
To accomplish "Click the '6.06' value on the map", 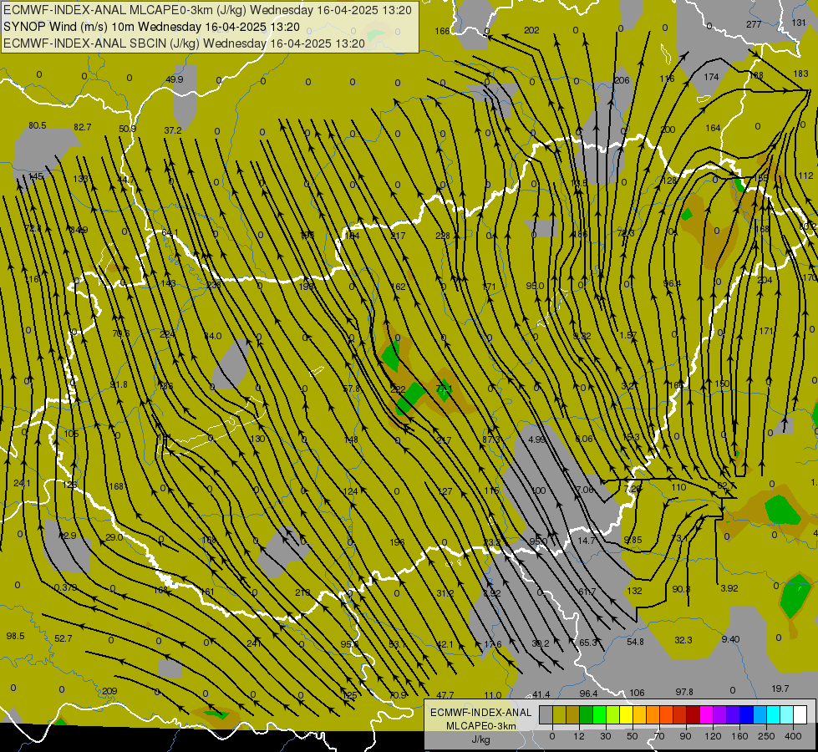I will (x=584, y=439).
